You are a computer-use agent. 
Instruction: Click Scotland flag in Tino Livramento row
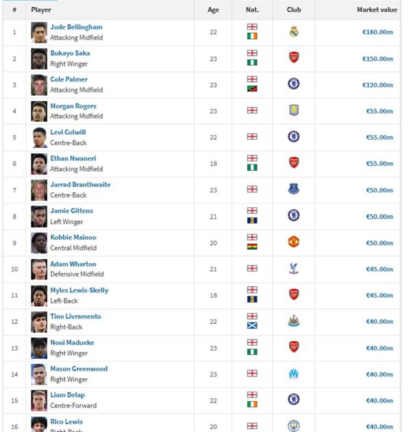(x=252, y=326)
